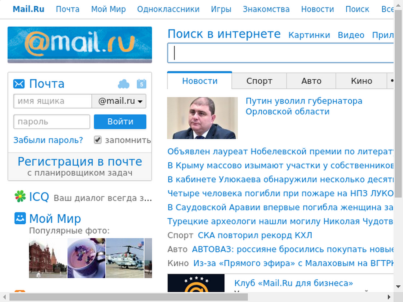The image size is (403, 302).
Task: Switch to the Спорт tab
Action: tap(259, 81)
